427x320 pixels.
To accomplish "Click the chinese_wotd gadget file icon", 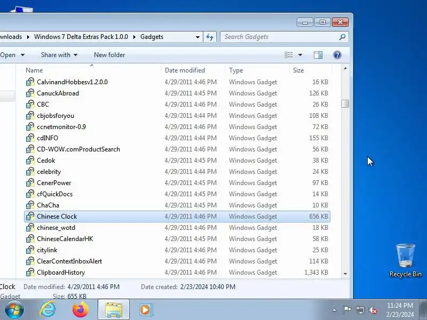I will point(30,228).
